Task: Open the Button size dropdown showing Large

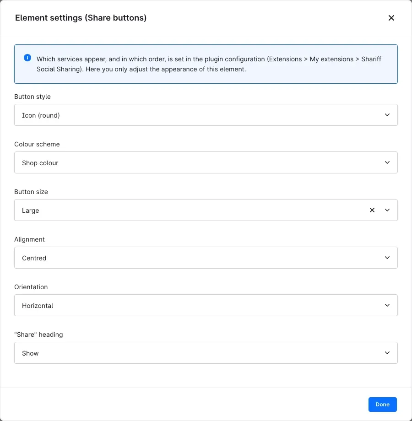Action: pos(206,210)
